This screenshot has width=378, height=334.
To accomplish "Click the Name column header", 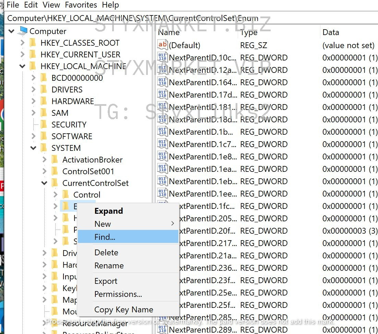I will (x=169, y=32).
